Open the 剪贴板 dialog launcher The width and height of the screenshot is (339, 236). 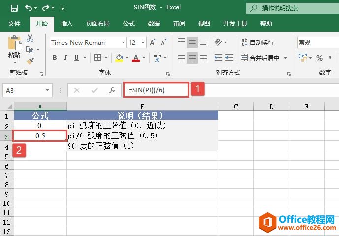pos(41,74)
